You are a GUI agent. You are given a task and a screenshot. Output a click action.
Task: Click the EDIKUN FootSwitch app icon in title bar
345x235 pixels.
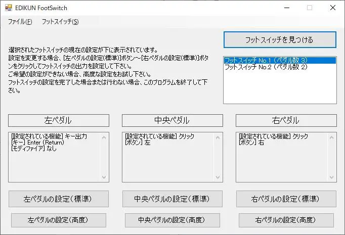[x=9, y=8]
